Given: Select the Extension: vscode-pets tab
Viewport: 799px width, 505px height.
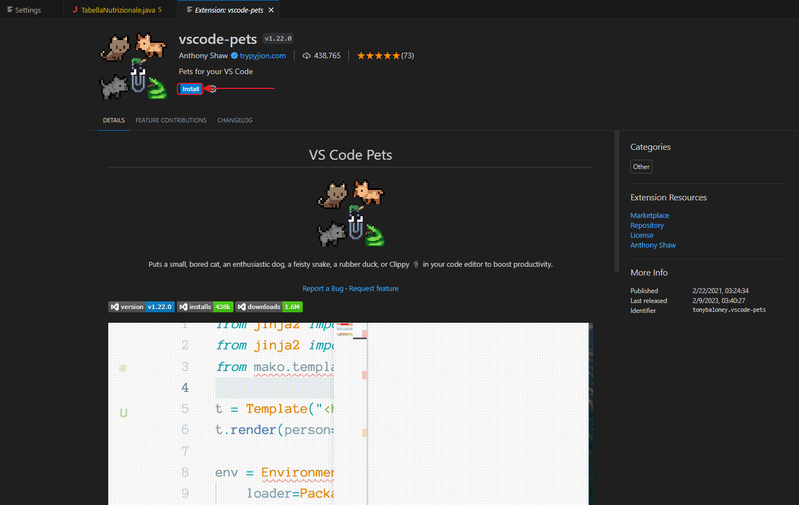Looking at the screenshot, I should tap(229, 10).
